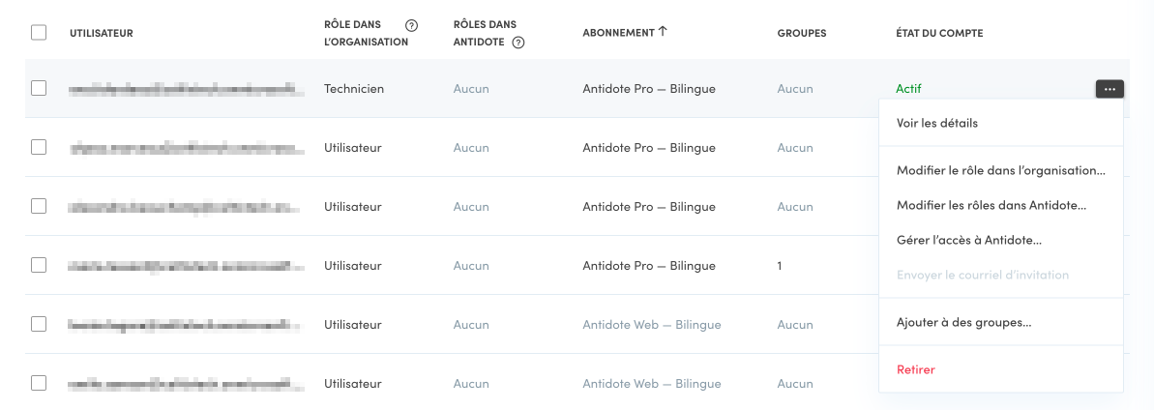Click the three-dots actions button
The image size is (1154, 410).
[1110, 89]
